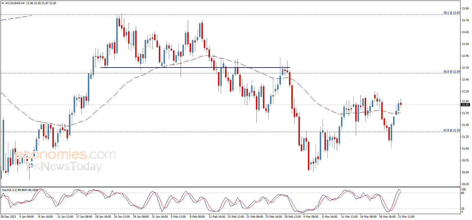Click the 23.45 price axis label
The height and width of the screenshot is (220, 472).
465,32
